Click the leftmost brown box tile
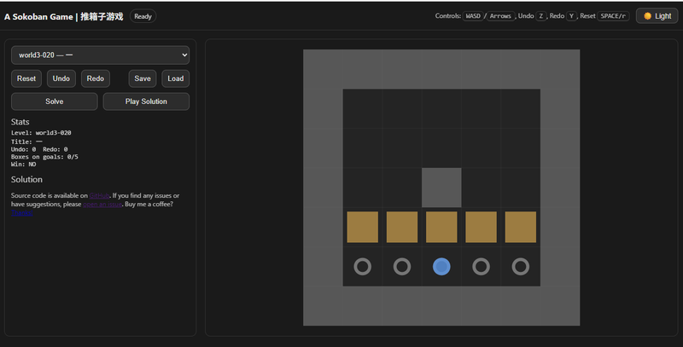The height and width of the screenshot is (347, 683). 362,228
